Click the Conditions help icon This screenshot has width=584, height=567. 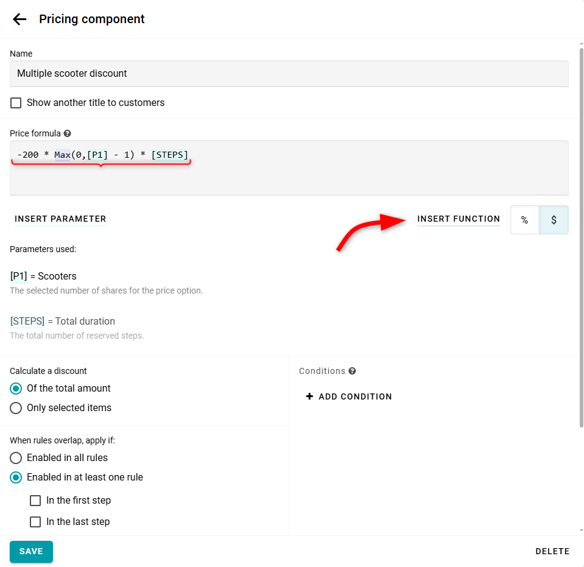[352, 371]
